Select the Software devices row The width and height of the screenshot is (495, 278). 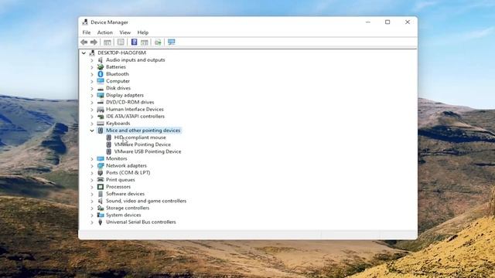click(x=125, y=194)
